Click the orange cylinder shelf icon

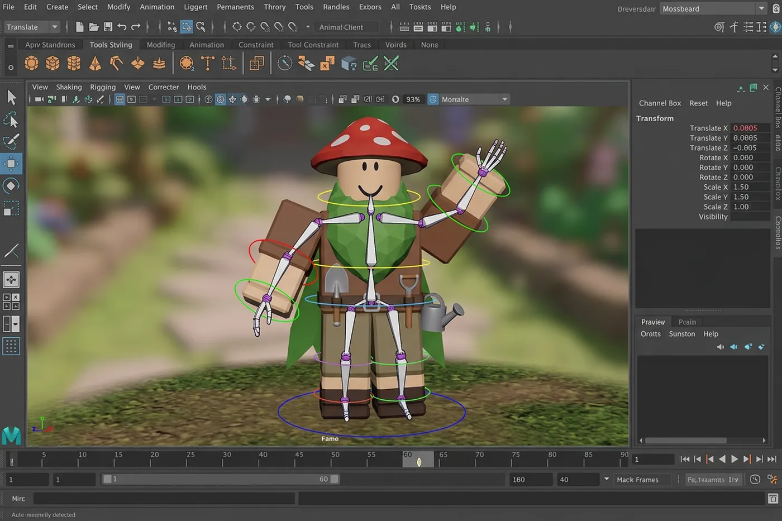coord(74,63)
